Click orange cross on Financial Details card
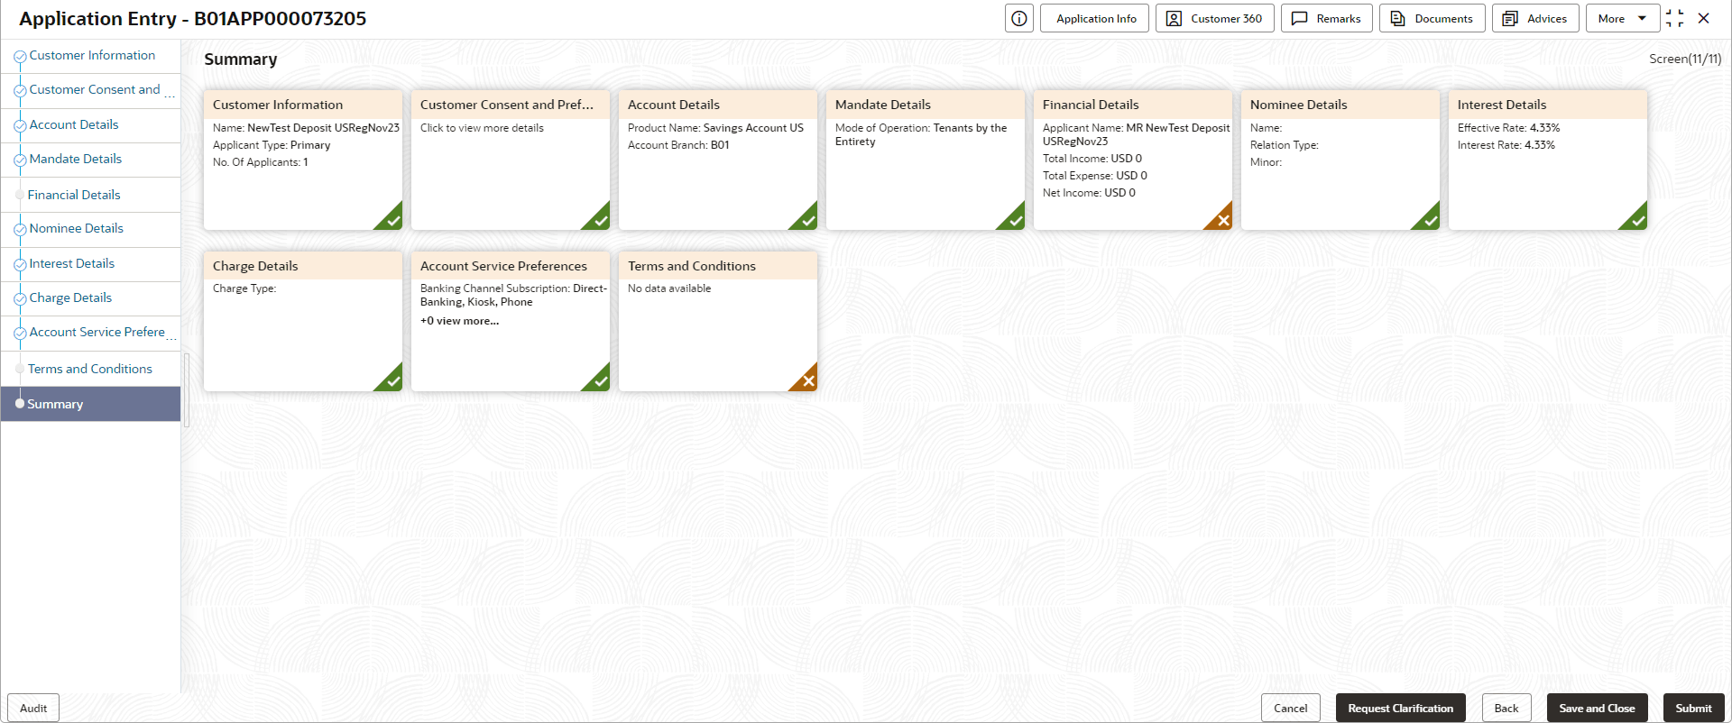Image resolution: width=1732 pixels, height=723 pixels. tap(1221, 219)
